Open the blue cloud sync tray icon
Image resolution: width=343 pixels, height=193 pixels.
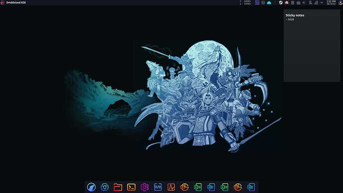pos(269,2)
